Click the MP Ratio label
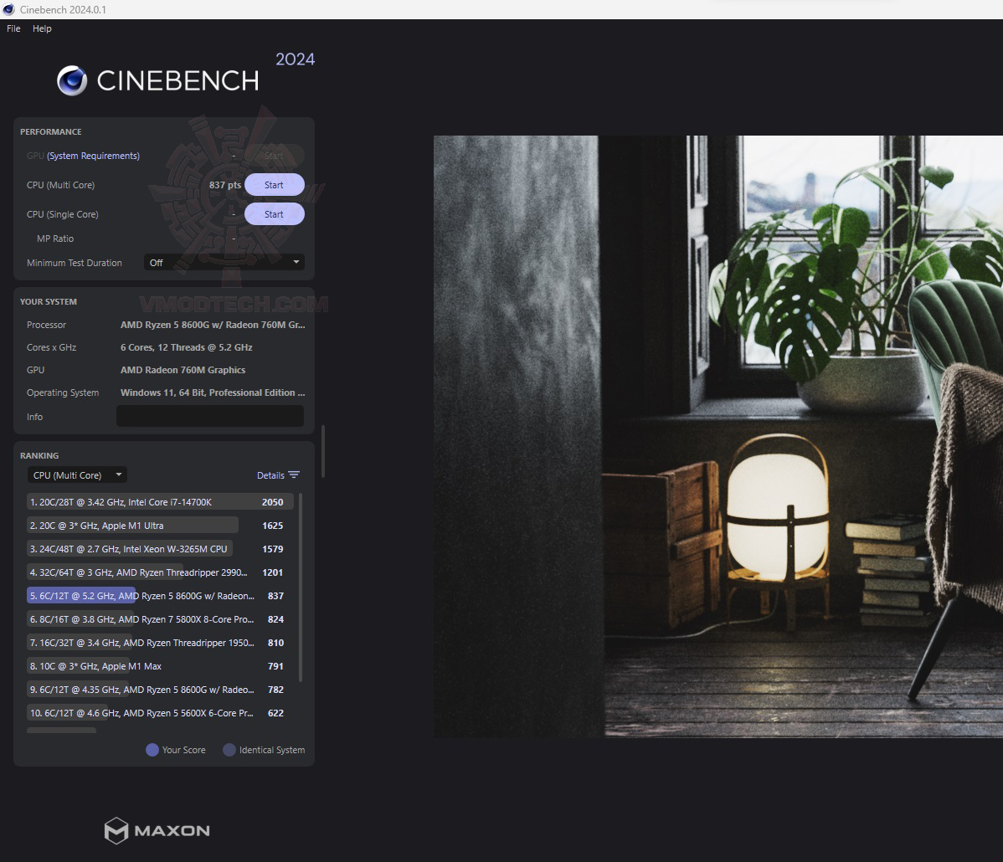Image resolution: width=1003 pixels, height=862 pixels. (x=55, y=239)
